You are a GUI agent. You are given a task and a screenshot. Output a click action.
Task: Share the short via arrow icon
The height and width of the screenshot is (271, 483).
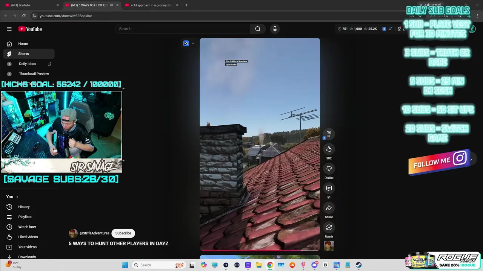point(329,208)
